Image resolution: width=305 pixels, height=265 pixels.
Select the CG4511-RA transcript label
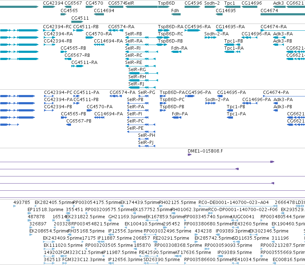pyautogui.click(x=85, y=62)
